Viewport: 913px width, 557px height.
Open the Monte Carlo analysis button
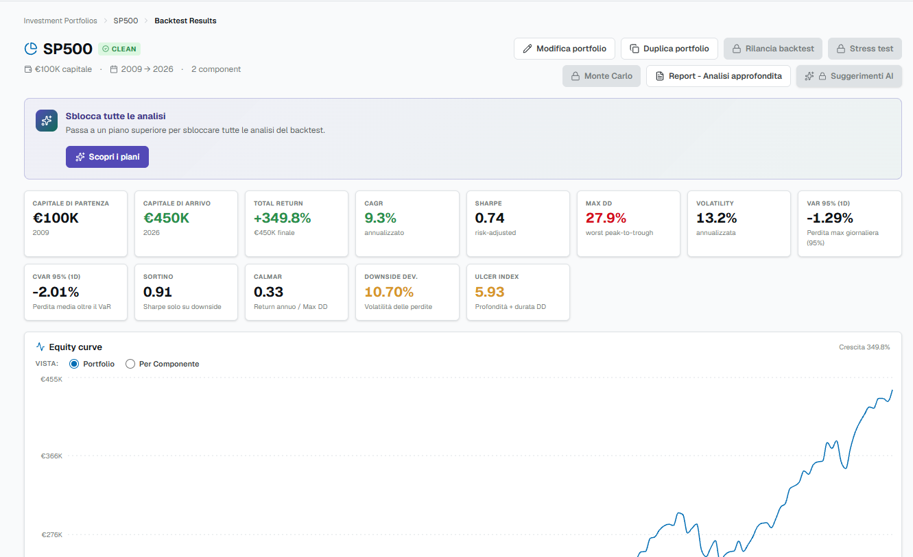pyautogui.click(x=602, y=76)
